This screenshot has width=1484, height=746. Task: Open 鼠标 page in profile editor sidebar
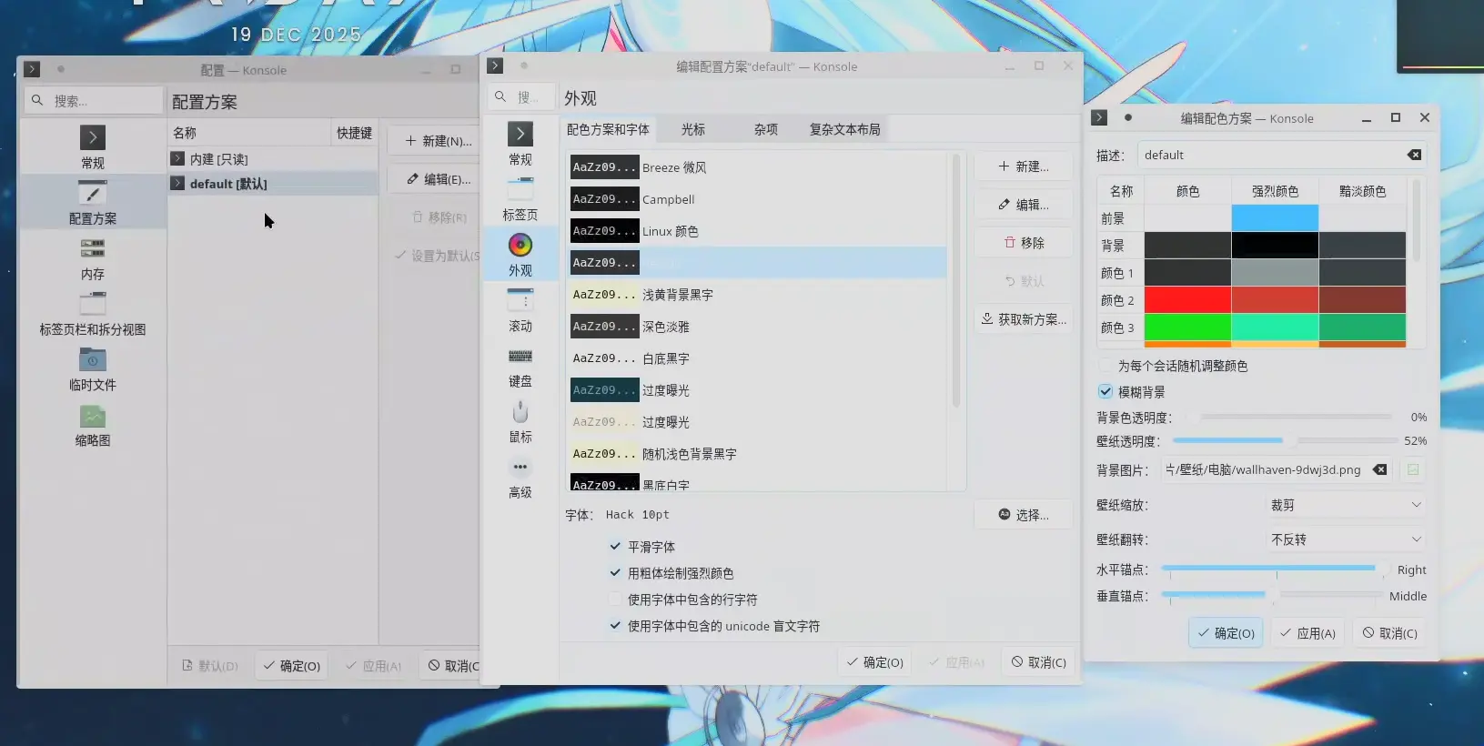pyautogui.click(x=520, y=422)
